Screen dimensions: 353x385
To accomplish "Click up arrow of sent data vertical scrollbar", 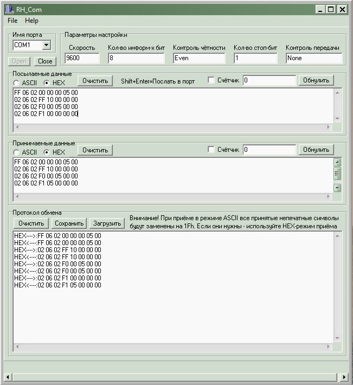I will coord(337,93).
